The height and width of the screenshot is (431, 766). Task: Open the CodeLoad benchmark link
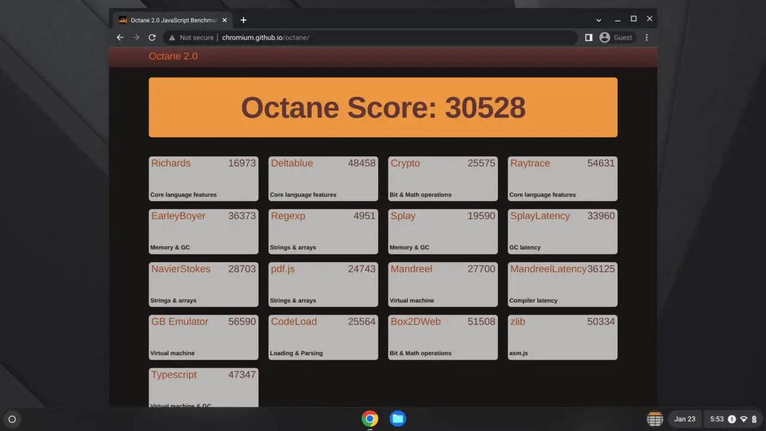click(293, 321)
